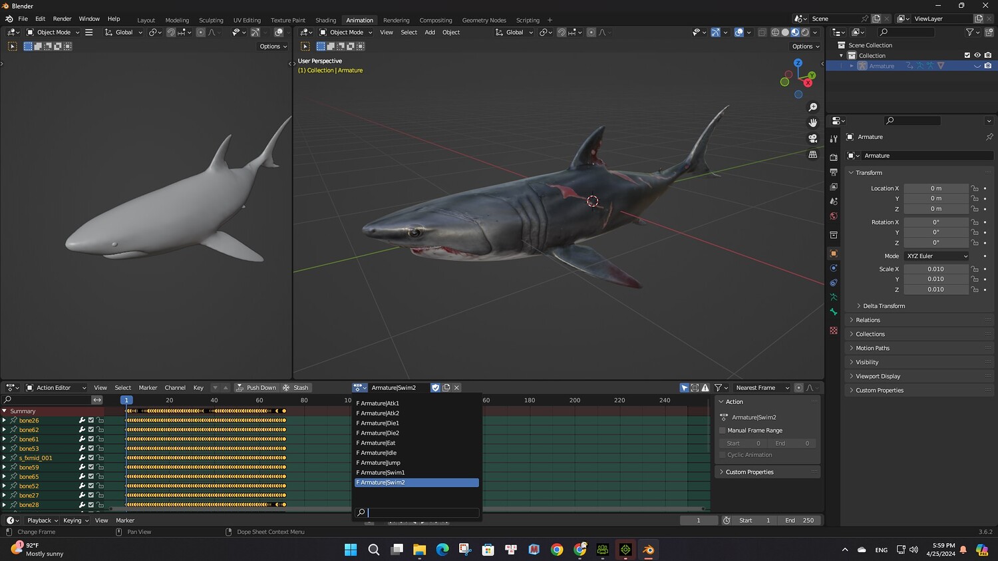998x561 pixels.
Task: Open XYZ Euler rotation mode dropdown
Action: tap(937, 256)
